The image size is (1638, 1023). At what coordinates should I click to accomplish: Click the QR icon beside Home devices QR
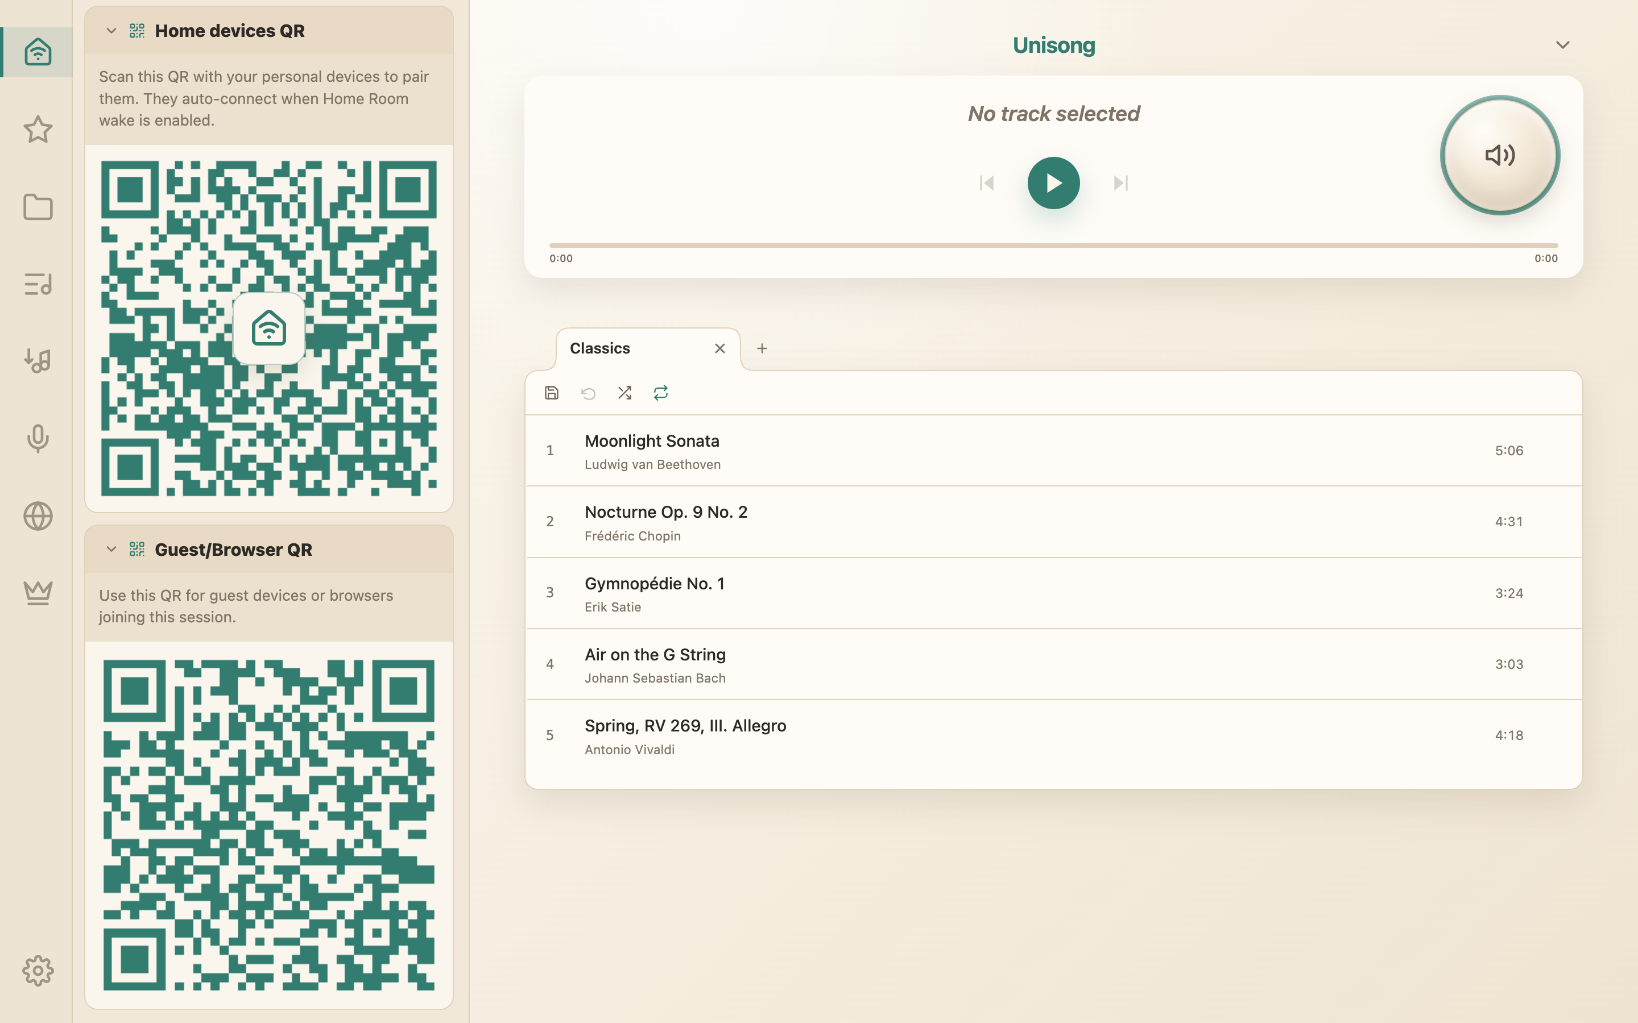pos(138,31)
